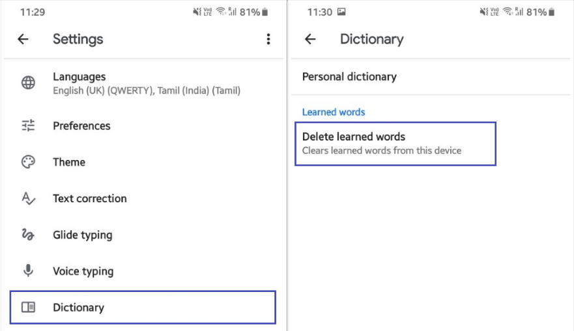
Task: Tap 'English (UK) (QWERTY), Tamil (India) (Tamil)' subtitle
Action: [x=147, y=90]
